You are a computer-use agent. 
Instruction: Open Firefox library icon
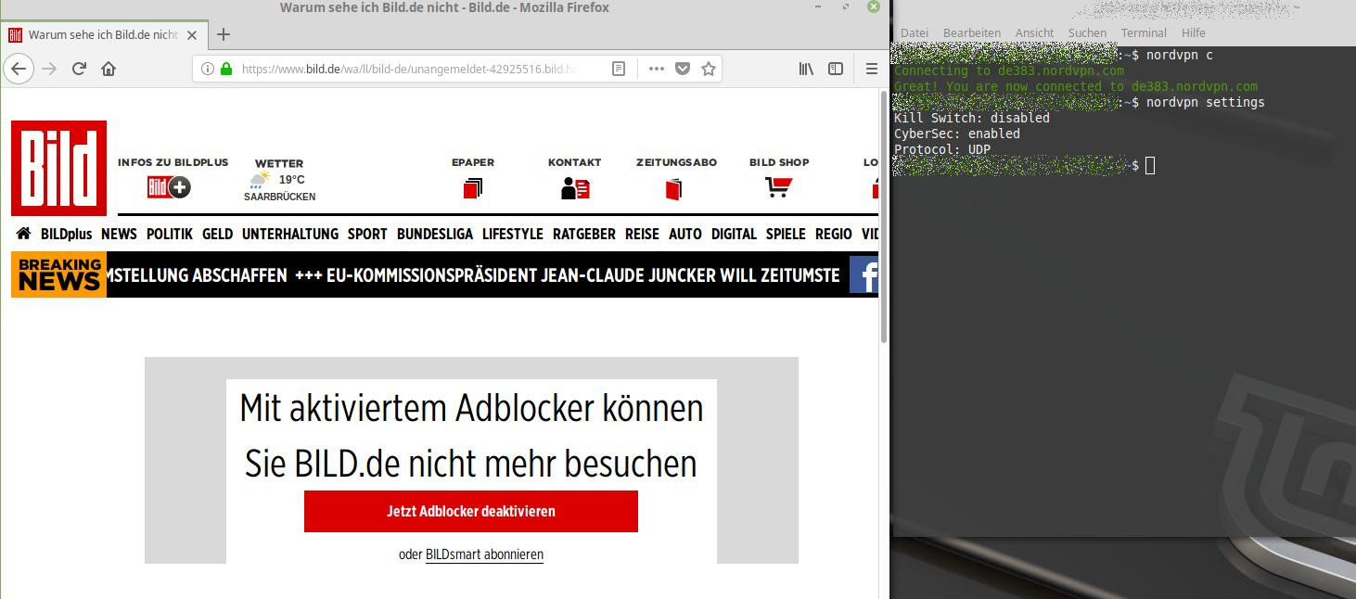807,69
